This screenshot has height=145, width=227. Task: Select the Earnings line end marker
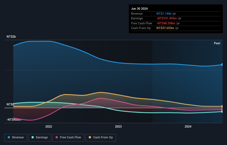click(222, 112)
